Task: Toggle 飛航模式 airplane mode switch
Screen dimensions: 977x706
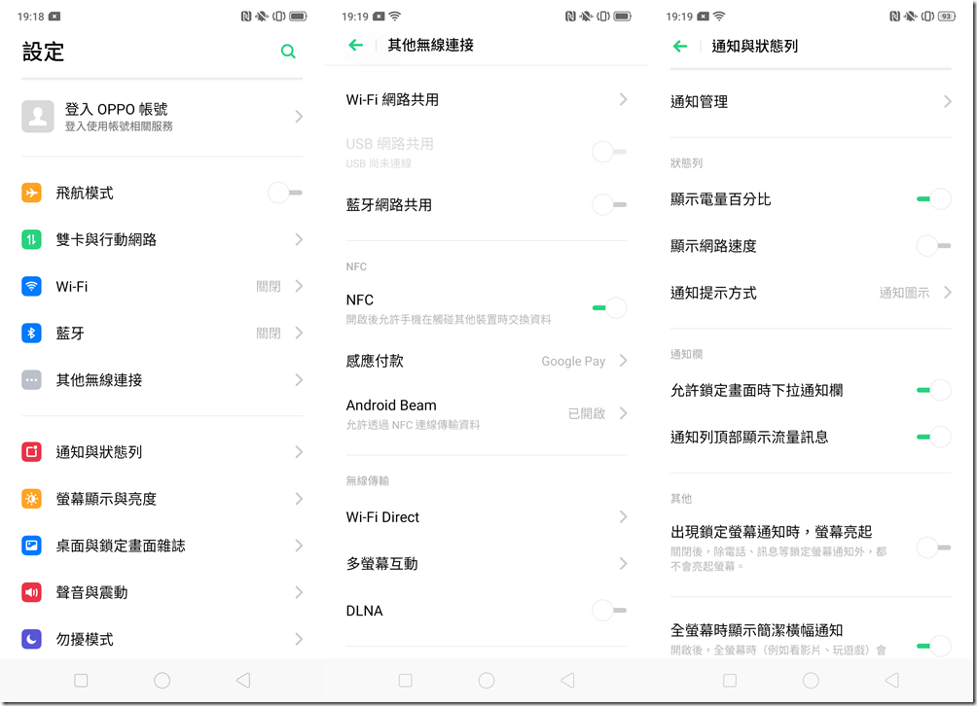Action: tap(285, 193)
